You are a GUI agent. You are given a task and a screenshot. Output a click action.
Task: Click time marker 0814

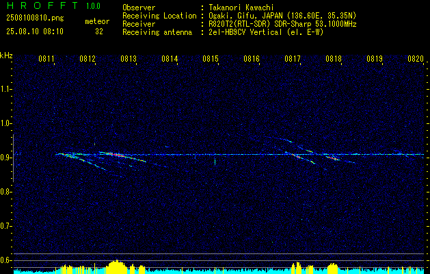click(x=170, y=58)
